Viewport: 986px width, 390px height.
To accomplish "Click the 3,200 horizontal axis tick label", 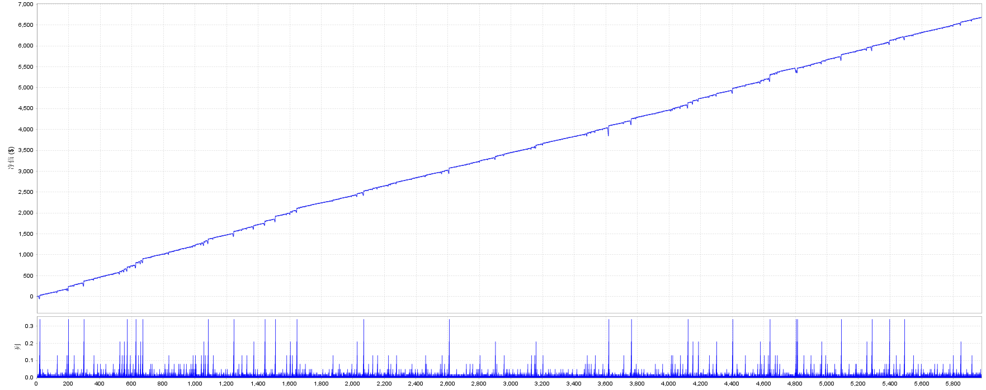I will click(542, 384).
